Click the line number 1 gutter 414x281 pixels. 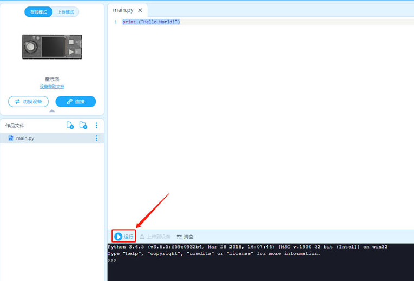[116, 22]
